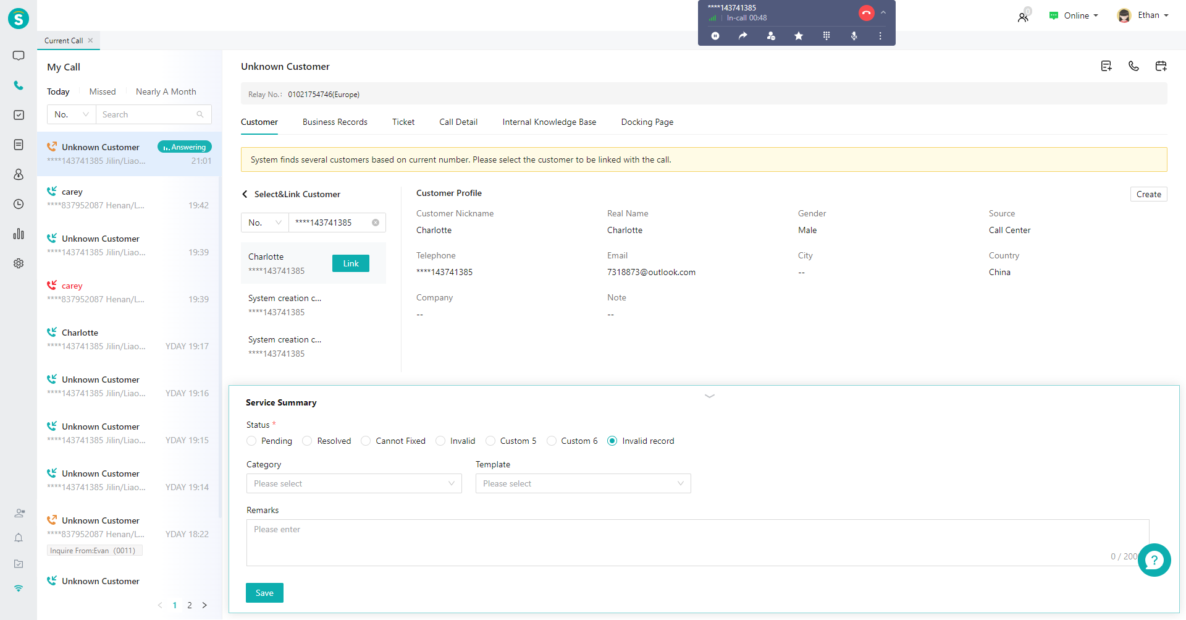This screenshot has width=1186, height=620.
Task: Transfer the call with forward arrow
Action: pos(743,36)
